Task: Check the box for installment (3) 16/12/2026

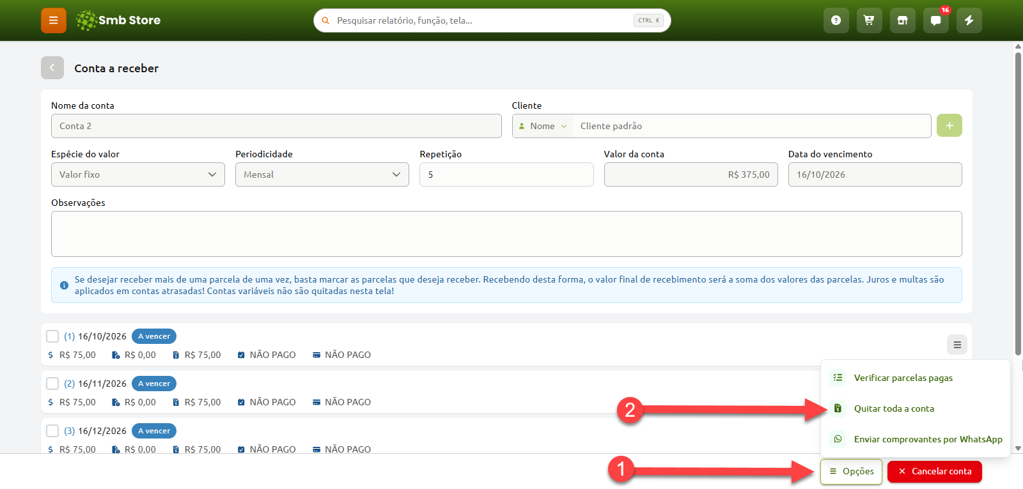Action: pyautogui.click(x=52, y=431)
